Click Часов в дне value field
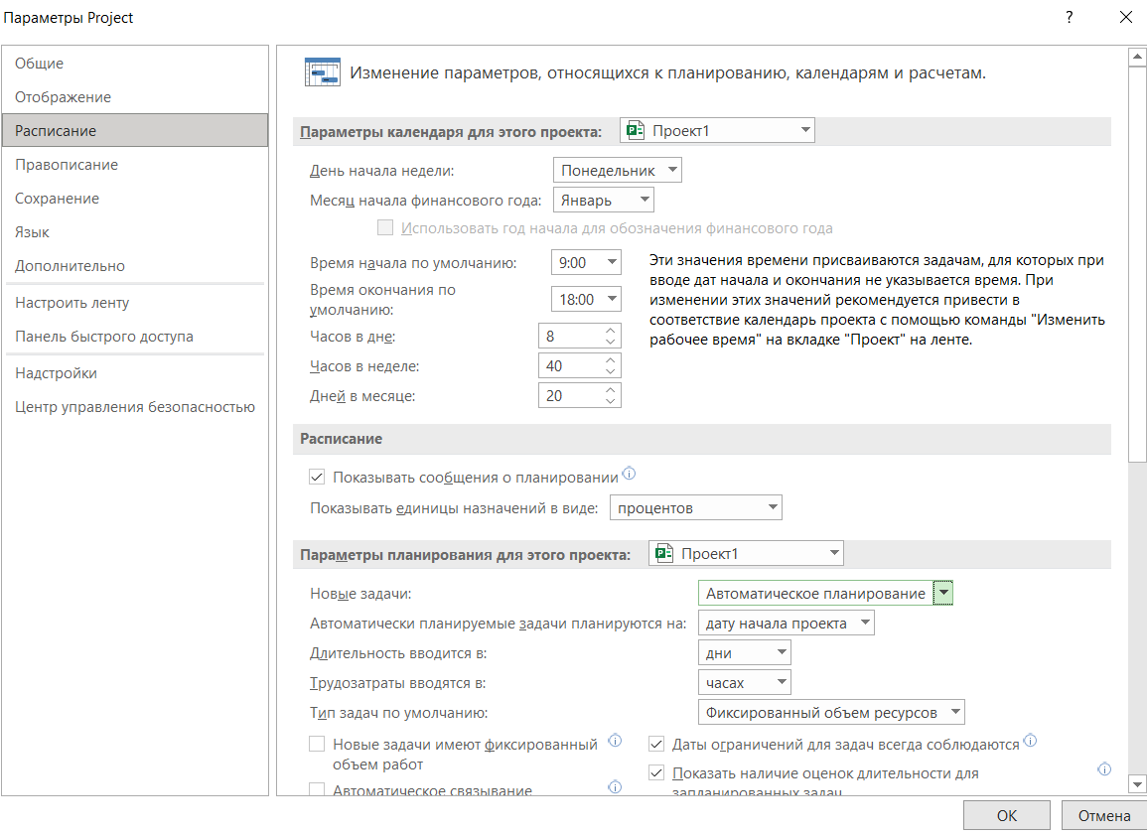The height and width of the screenshot is (834, 1147). (571, 336)
